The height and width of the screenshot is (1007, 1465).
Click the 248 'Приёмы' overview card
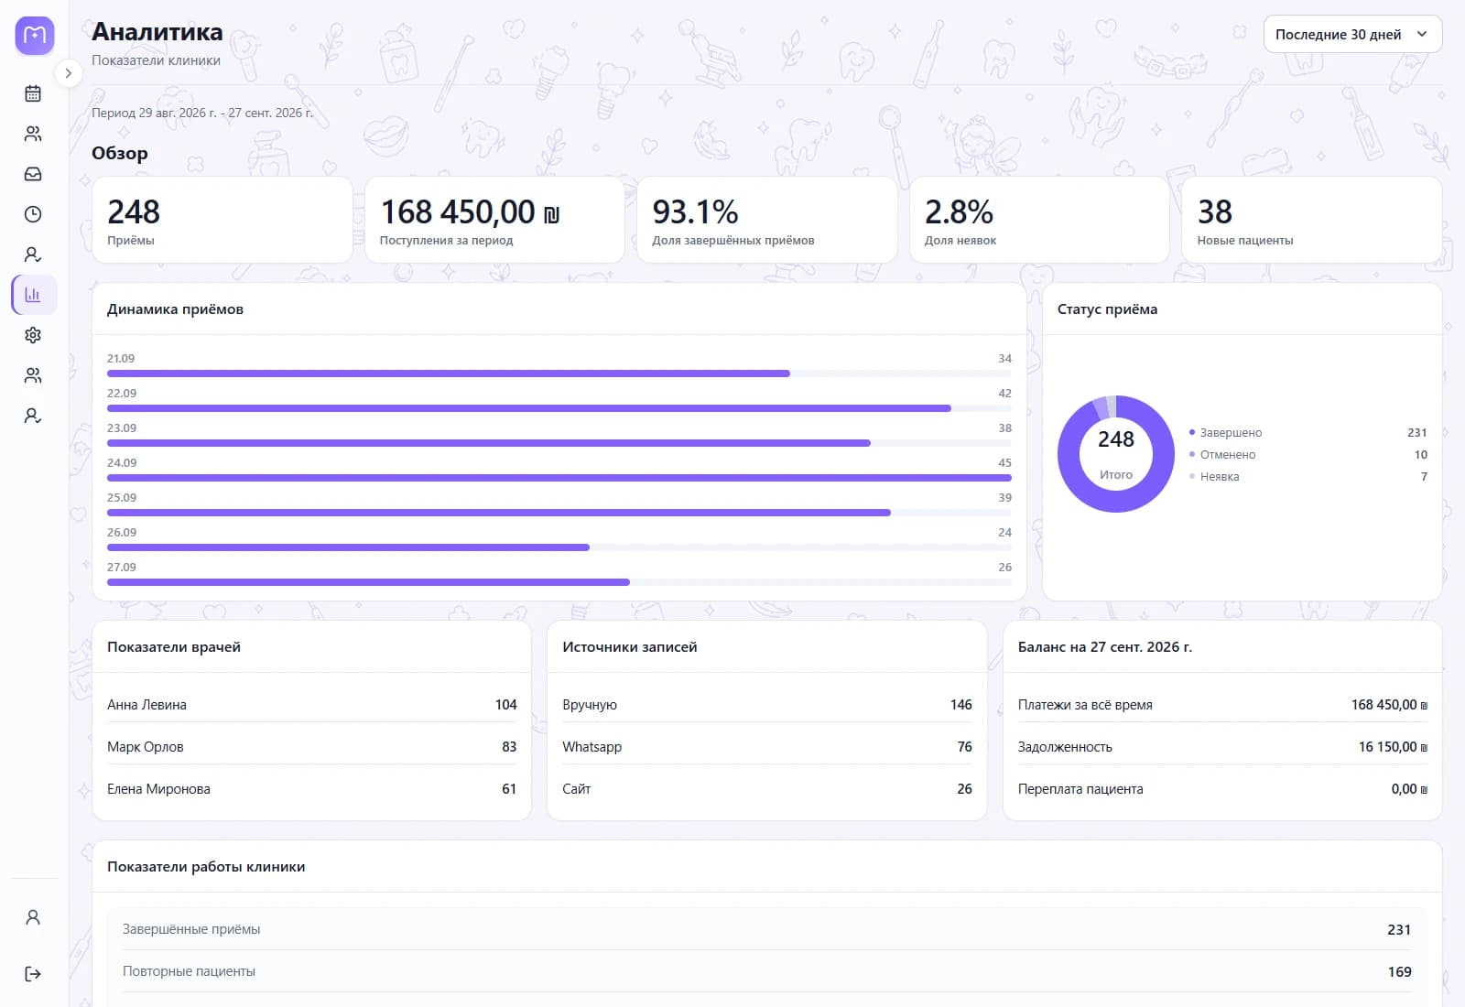(x=222, y=220)
